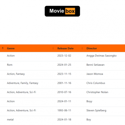Click the sort arrow before Release Date
125x125 pixels.
coord(53,48)
